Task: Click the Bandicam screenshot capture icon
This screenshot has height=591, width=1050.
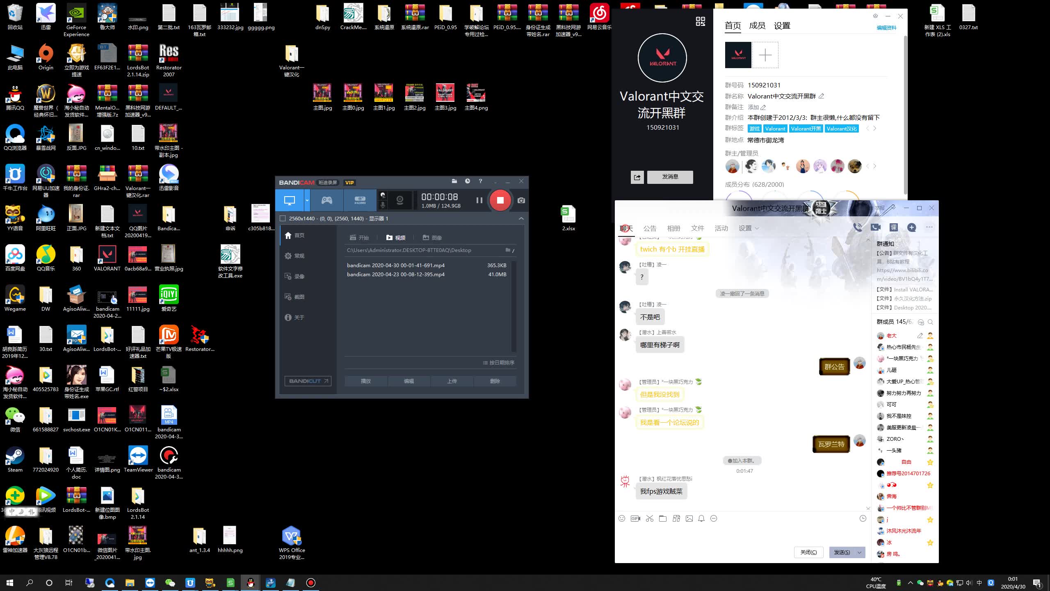Action: click(520, 201)
